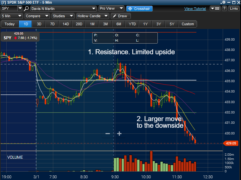Switch to the 14D time range
The width and height of the screenshot is (241, 180).
[x=66, y=24]
